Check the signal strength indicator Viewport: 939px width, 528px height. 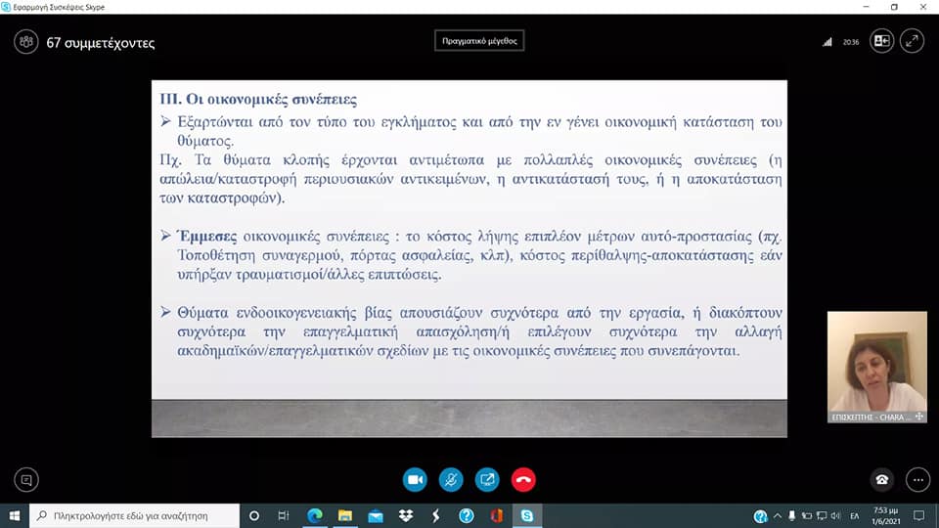[x=827, y=42]
